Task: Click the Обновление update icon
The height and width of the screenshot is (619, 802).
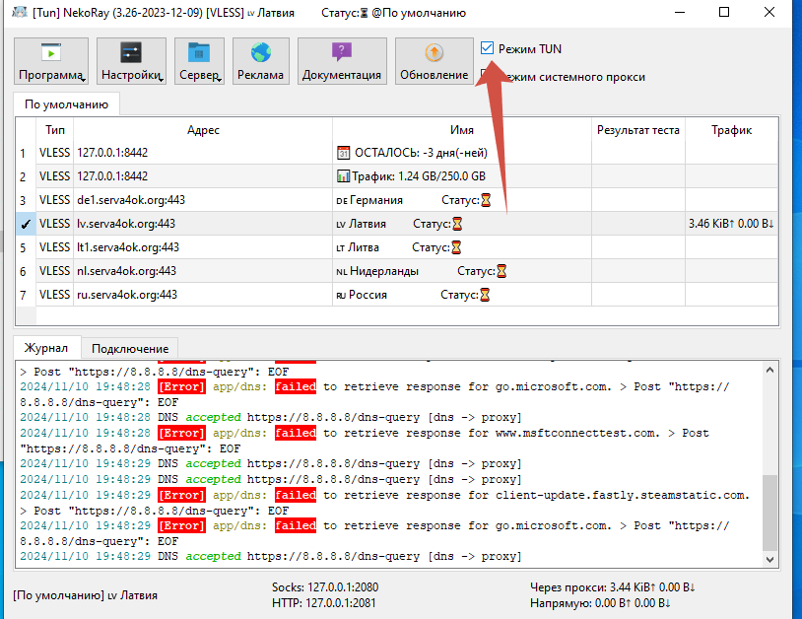Action: [434, 53]
